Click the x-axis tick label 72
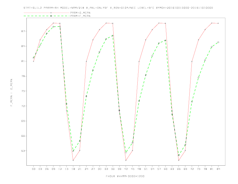238x184 pixels. click(x=192, y=169)
